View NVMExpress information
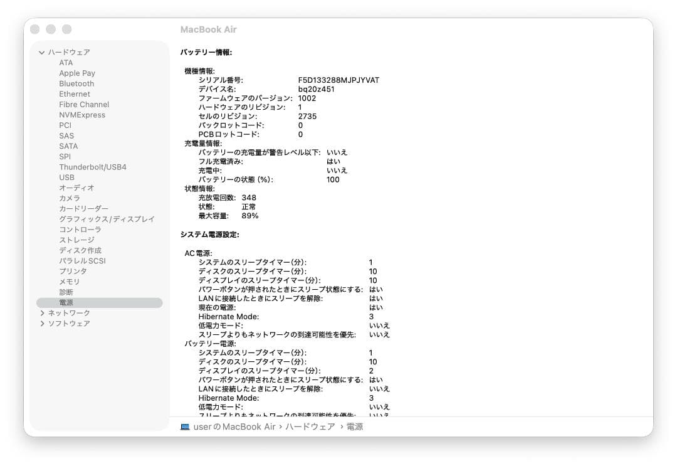The width and height of the screenshot is (677, 466). pyautogui.click(x=82, y=115)
